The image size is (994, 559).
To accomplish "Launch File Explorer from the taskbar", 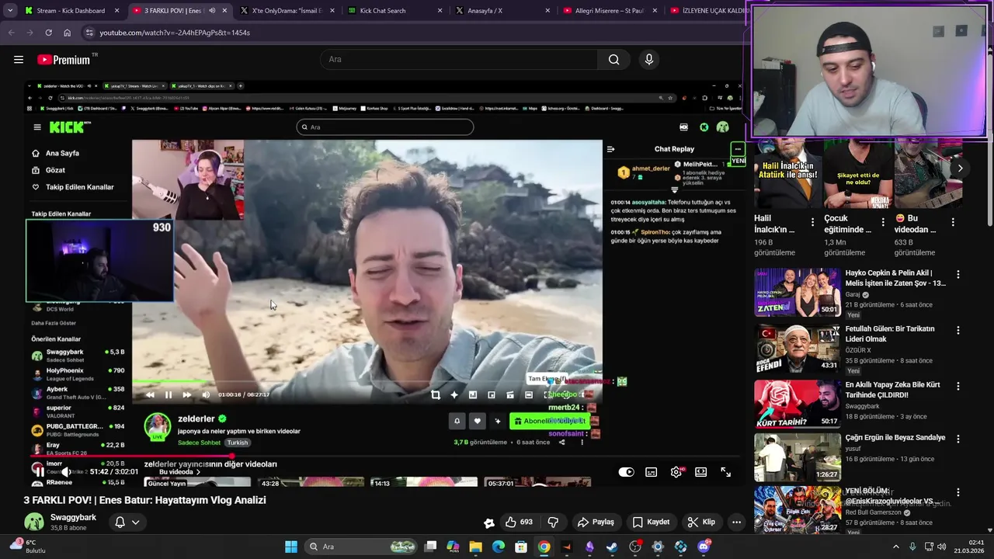I will 475,547.
